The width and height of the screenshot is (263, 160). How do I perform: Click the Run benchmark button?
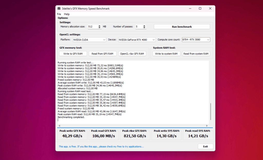point(182,27)
